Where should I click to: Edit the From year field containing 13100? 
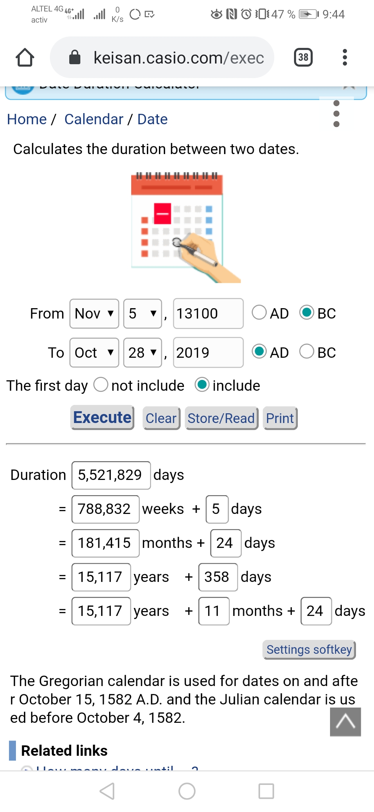[208, 313]
